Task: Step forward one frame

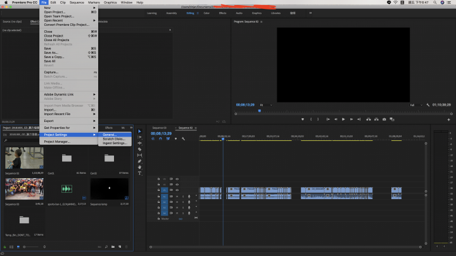Action: pos(351,119)
